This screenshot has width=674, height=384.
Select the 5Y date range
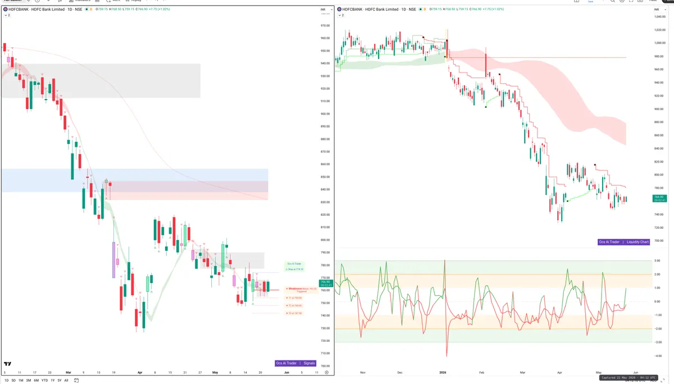point(60,381)
